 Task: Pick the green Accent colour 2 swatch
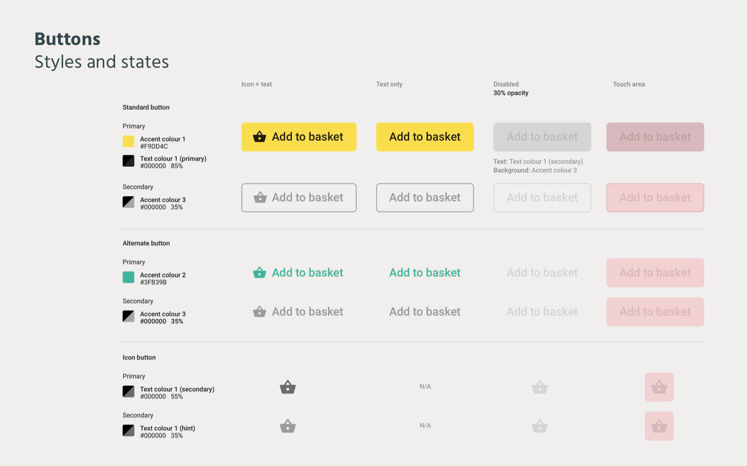click(x=129, y=278)
